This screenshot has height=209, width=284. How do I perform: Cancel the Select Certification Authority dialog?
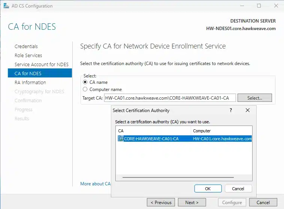[x=238, y=189]
